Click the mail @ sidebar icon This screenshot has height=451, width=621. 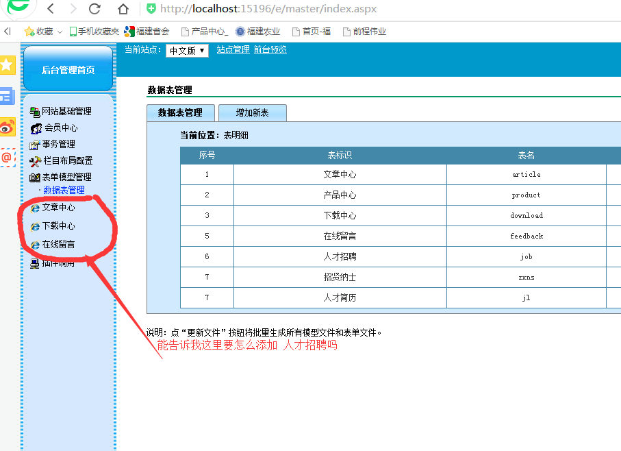tap(7, 157)
